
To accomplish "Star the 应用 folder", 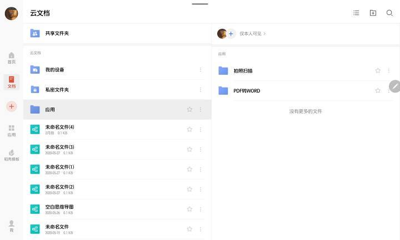I will click(x=189, y=110).
